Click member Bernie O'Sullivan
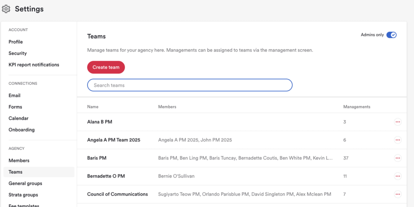 pyautogui.click(x=176, y=176)
